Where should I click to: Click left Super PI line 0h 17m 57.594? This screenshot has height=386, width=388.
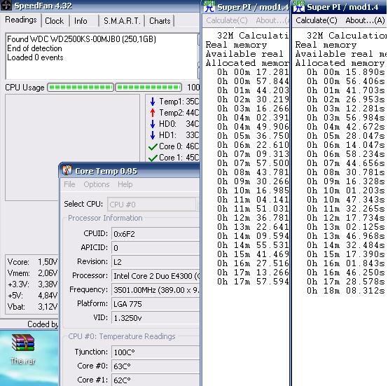coord(253,282)
